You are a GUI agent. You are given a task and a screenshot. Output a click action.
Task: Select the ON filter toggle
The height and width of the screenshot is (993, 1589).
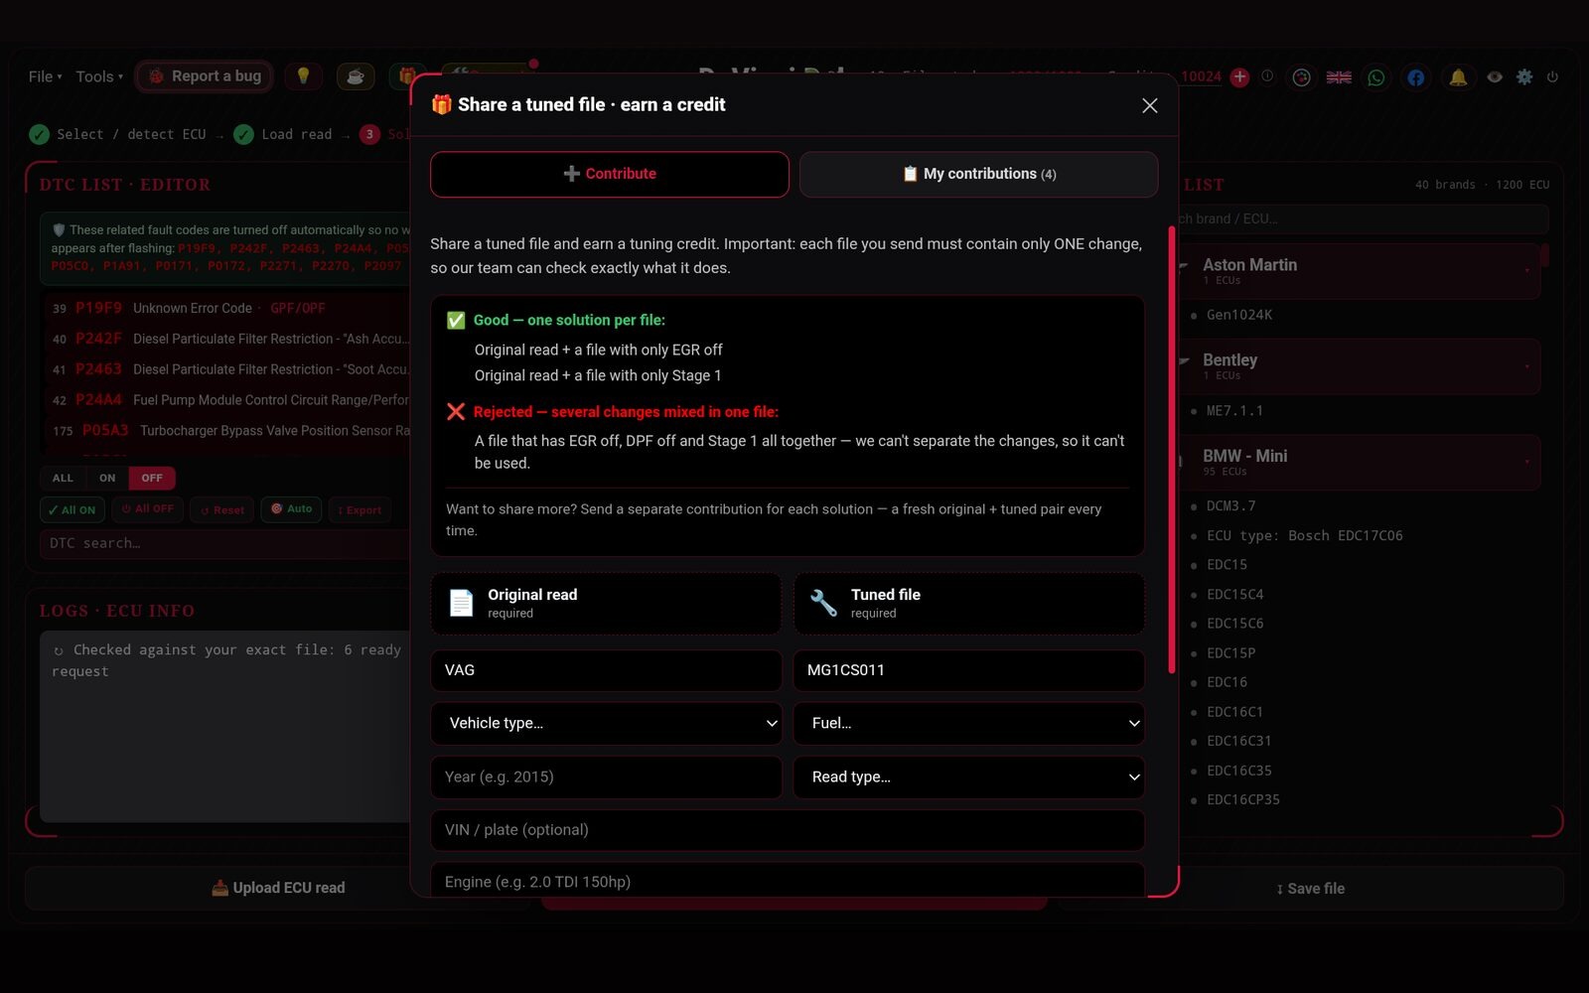[107, 478]
